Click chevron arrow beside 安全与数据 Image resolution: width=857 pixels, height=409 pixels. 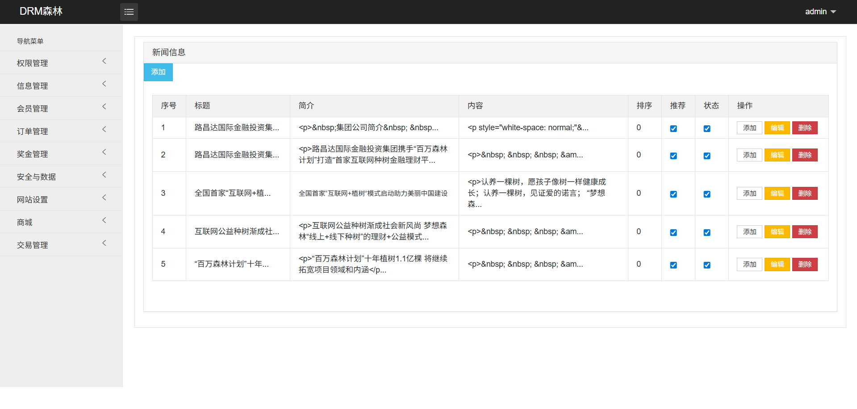click(x=104, y=175)
